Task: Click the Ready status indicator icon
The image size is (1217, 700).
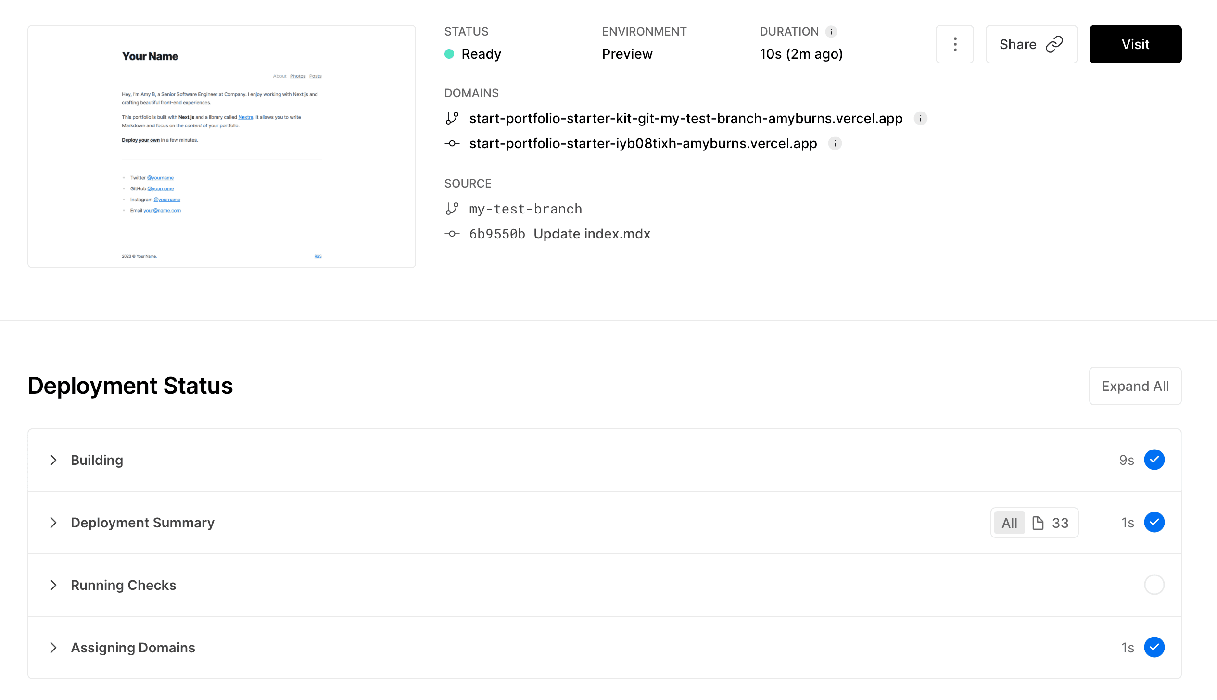Action: 450,53
